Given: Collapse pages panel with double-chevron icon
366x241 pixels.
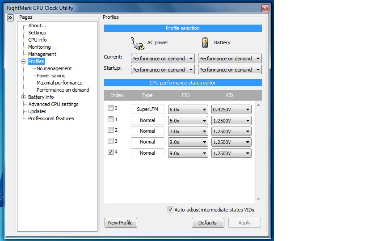Looking at the screenshot, I should pos(11,18).
